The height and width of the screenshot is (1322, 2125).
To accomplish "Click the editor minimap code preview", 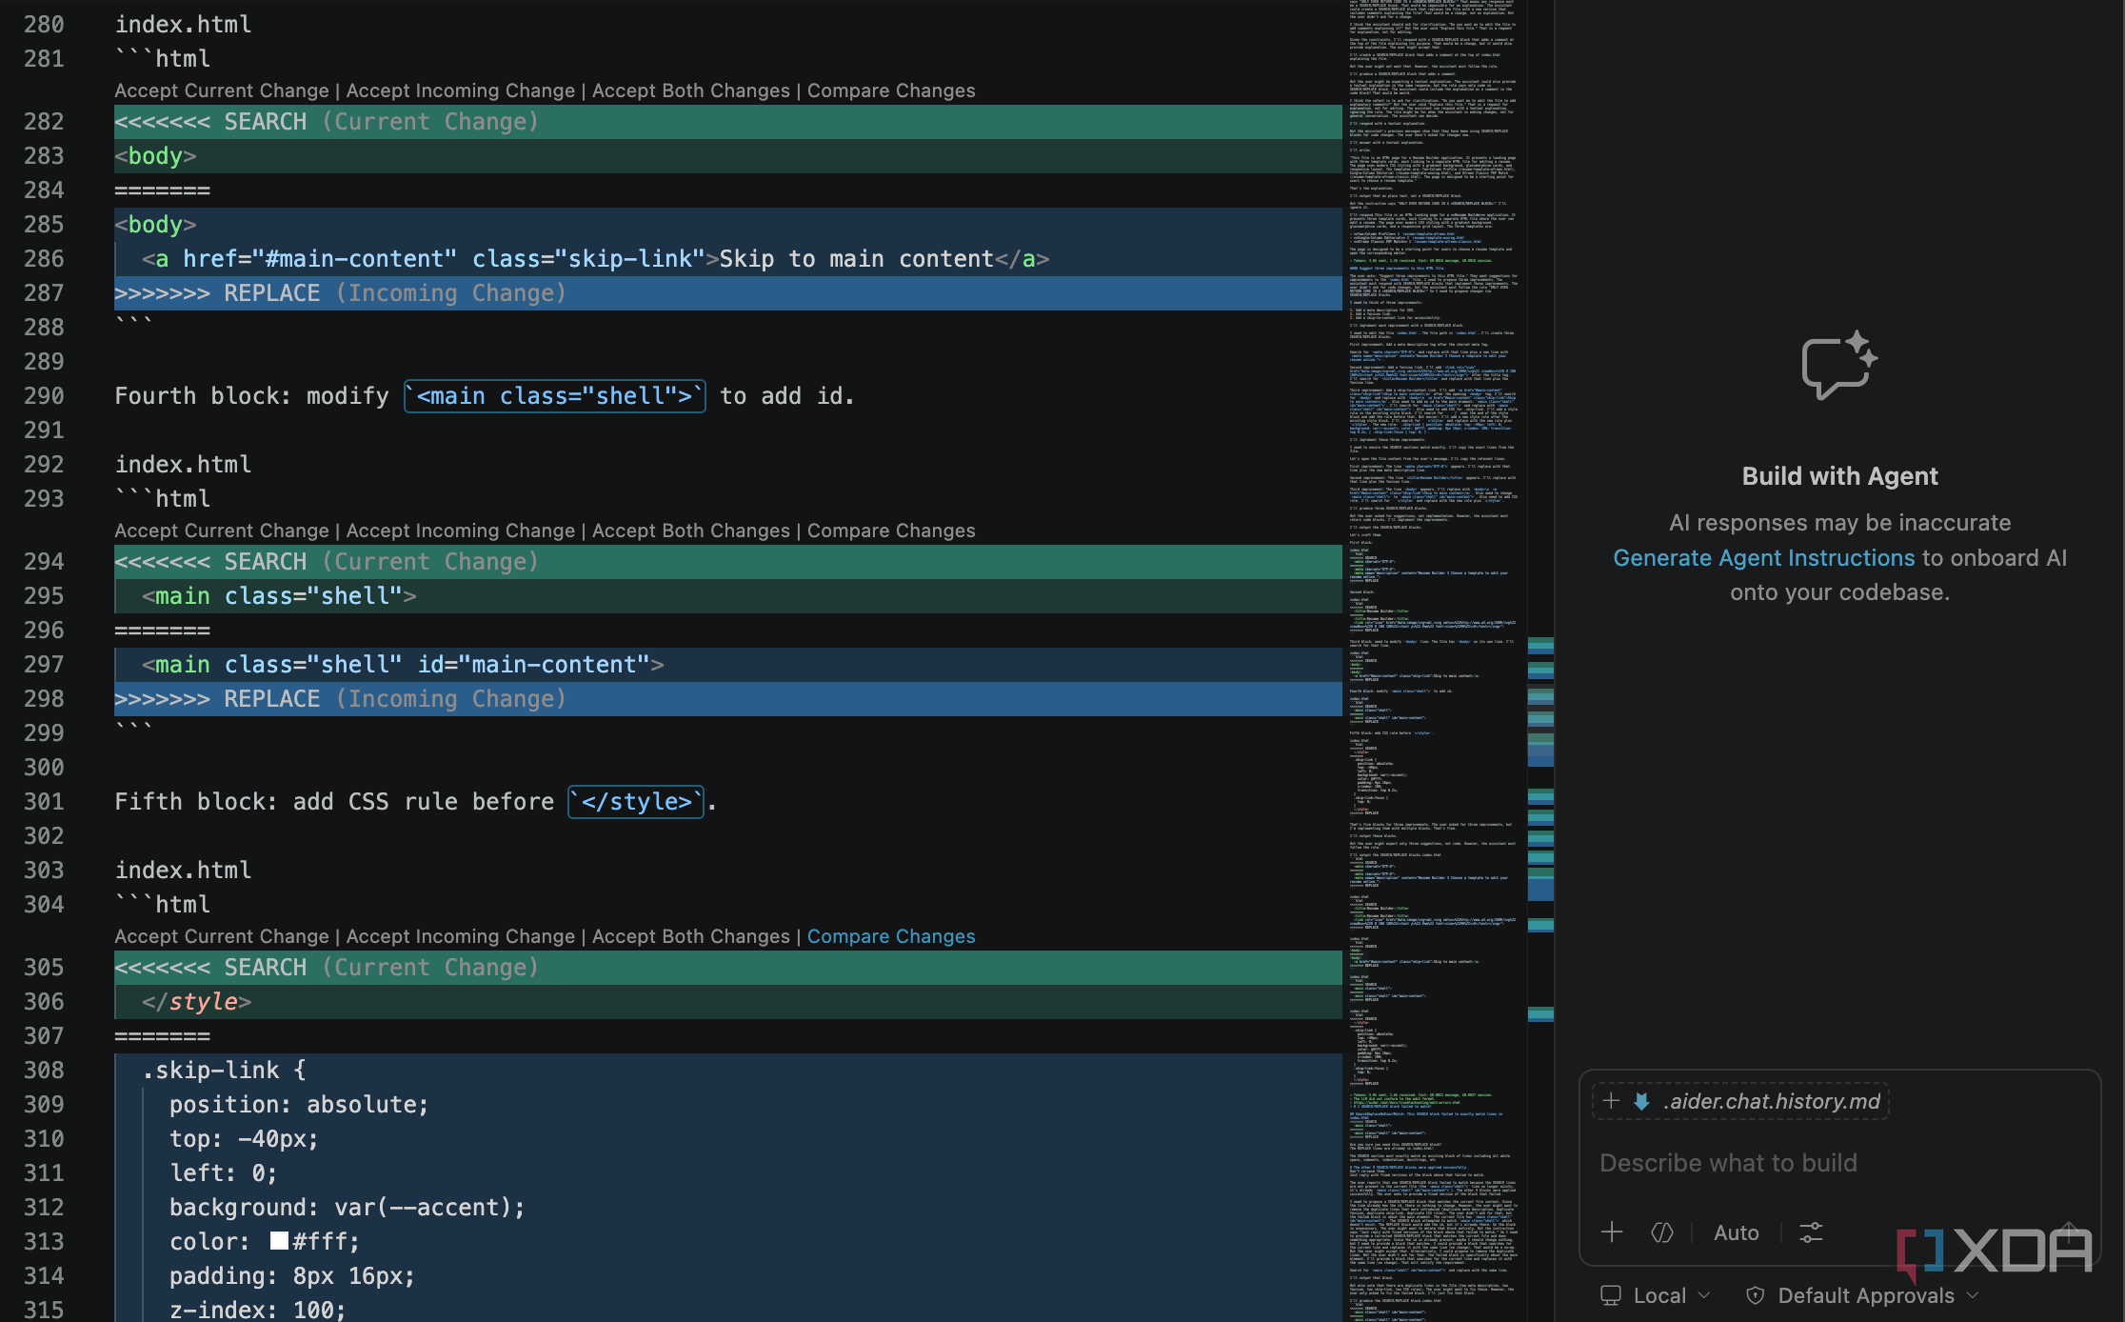I will (1434, 661).
